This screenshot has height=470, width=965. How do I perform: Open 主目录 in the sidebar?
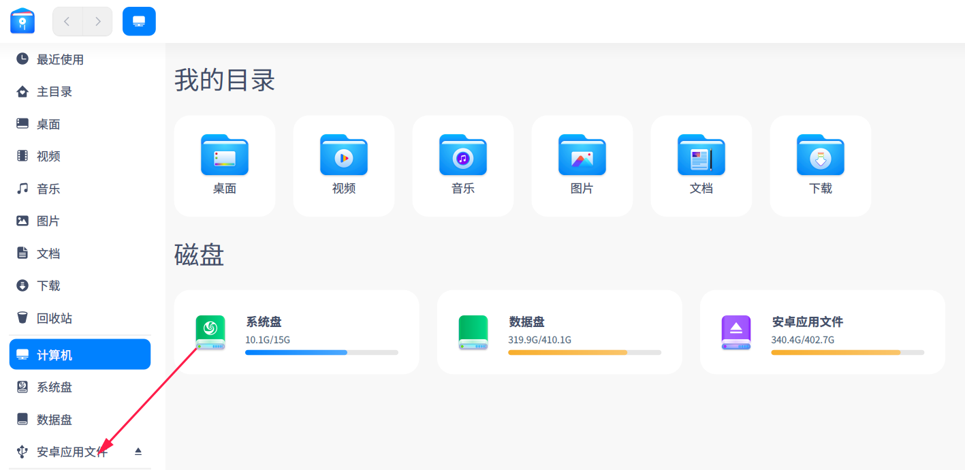tap(80, 91)
